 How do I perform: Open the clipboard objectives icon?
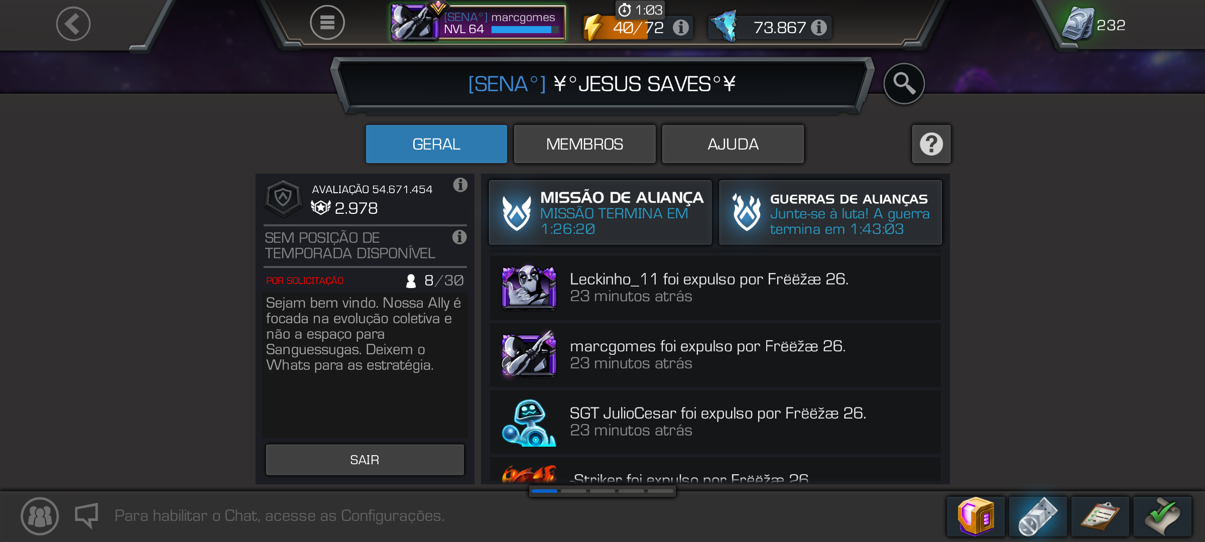click(1100, 516)
